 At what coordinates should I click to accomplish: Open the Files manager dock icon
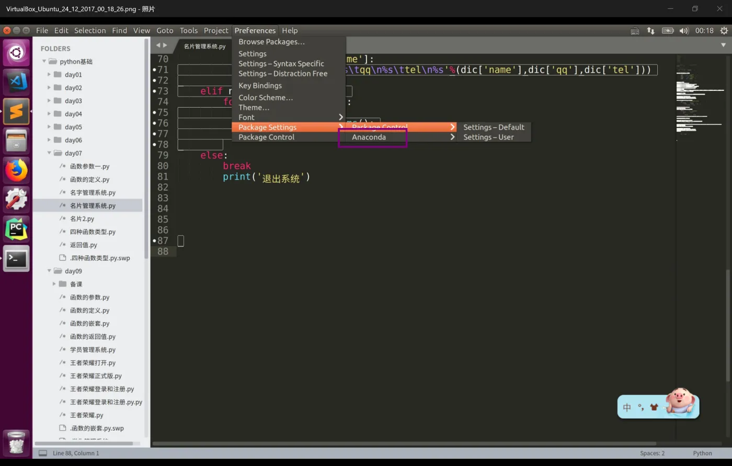(x=16, y=141)
